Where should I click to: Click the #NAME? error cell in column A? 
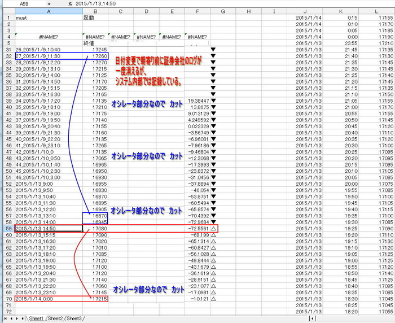point(49,37)
